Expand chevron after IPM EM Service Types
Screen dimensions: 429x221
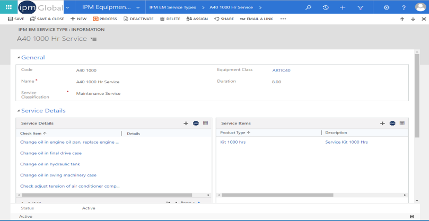[x=203, y=7]
